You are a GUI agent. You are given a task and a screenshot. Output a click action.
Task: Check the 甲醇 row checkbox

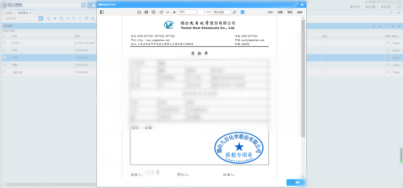(x=4, y=65)
